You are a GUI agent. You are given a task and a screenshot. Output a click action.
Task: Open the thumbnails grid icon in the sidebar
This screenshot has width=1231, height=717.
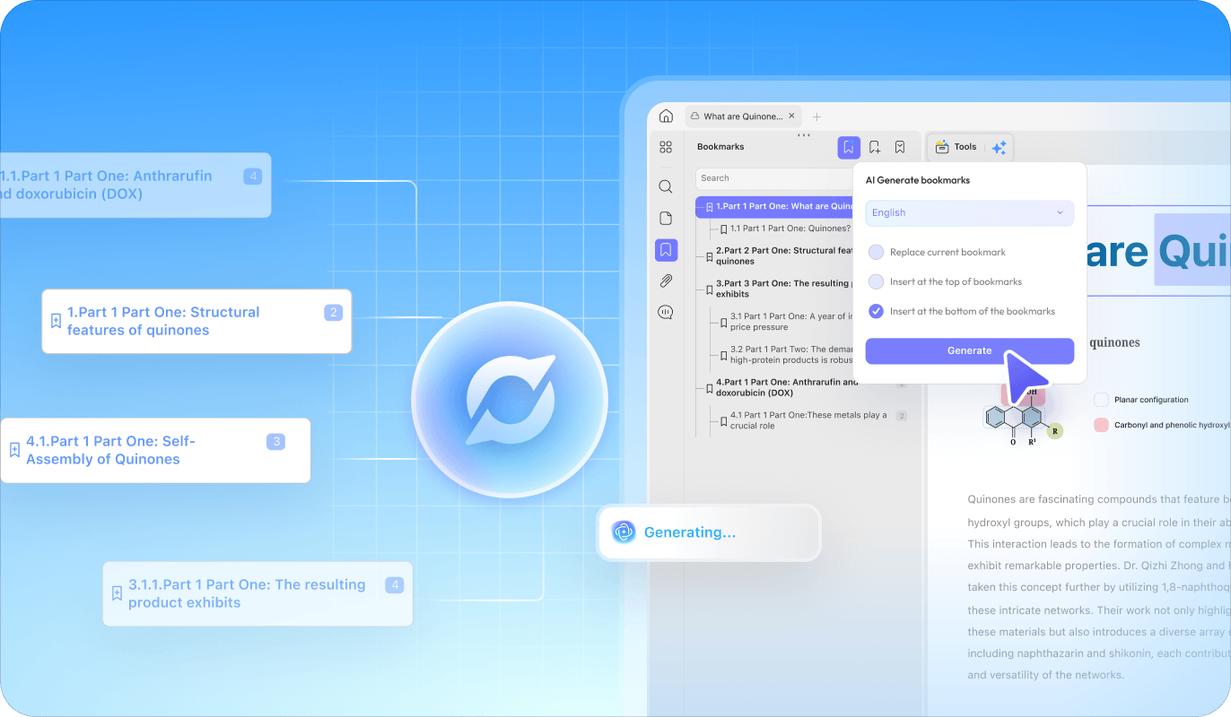tap(666, 147)
